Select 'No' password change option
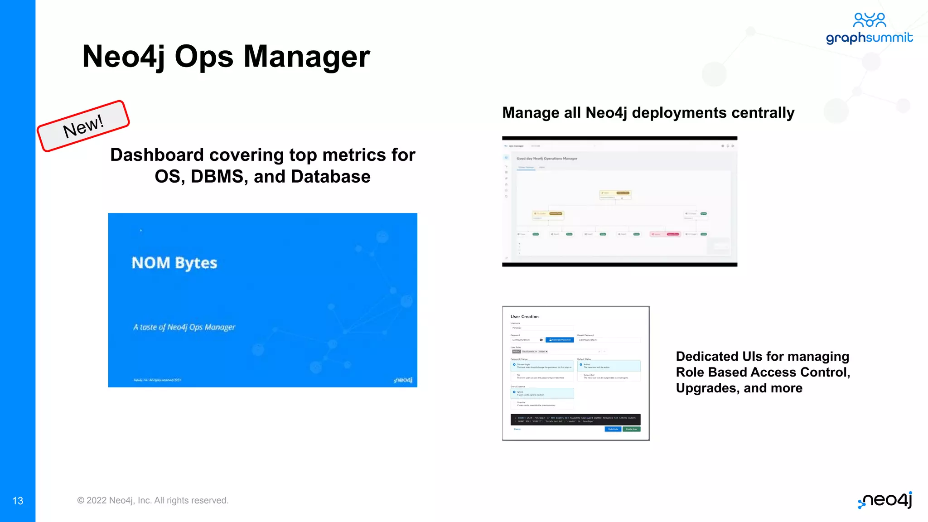The width and height of the screenshot is (928, 522). [542, 377]
